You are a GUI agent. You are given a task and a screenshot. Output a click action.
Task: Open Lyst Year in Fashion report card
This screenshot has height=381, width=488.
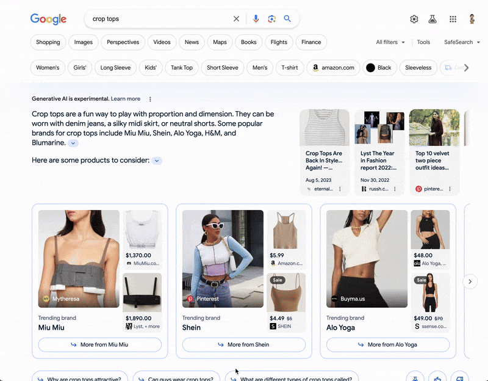(x=379, y=152)
